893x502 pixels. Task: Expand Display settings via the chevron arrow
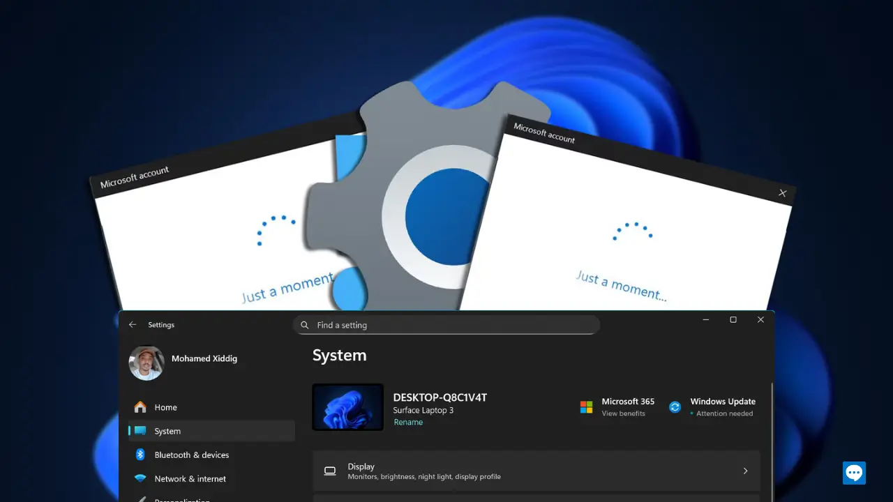[745, 471]
